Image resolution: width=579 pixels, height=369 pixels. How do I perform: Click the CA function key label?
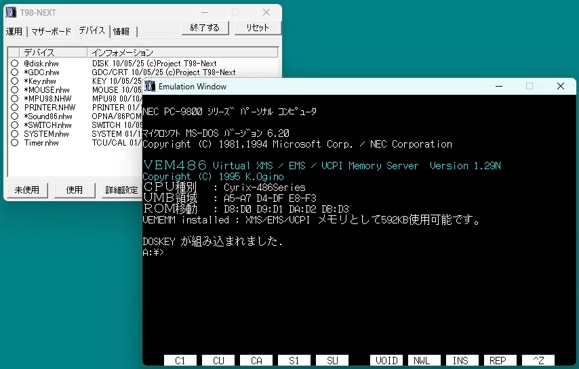pos(256,360)
